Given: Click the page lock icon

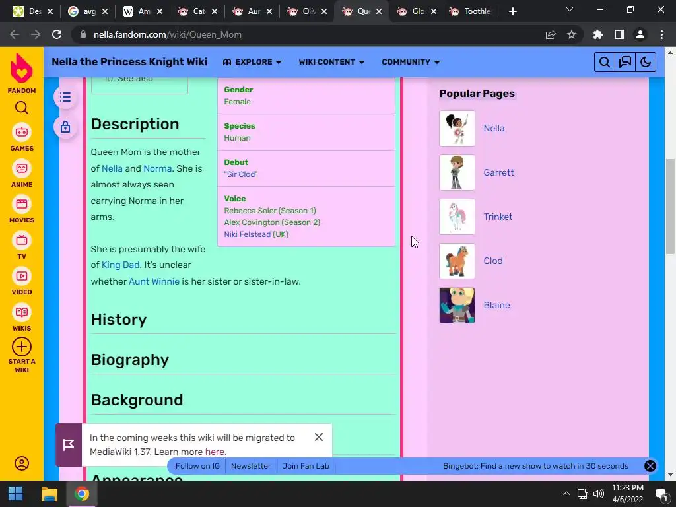Looking at the screenshot, I should (x=65, y=127).
